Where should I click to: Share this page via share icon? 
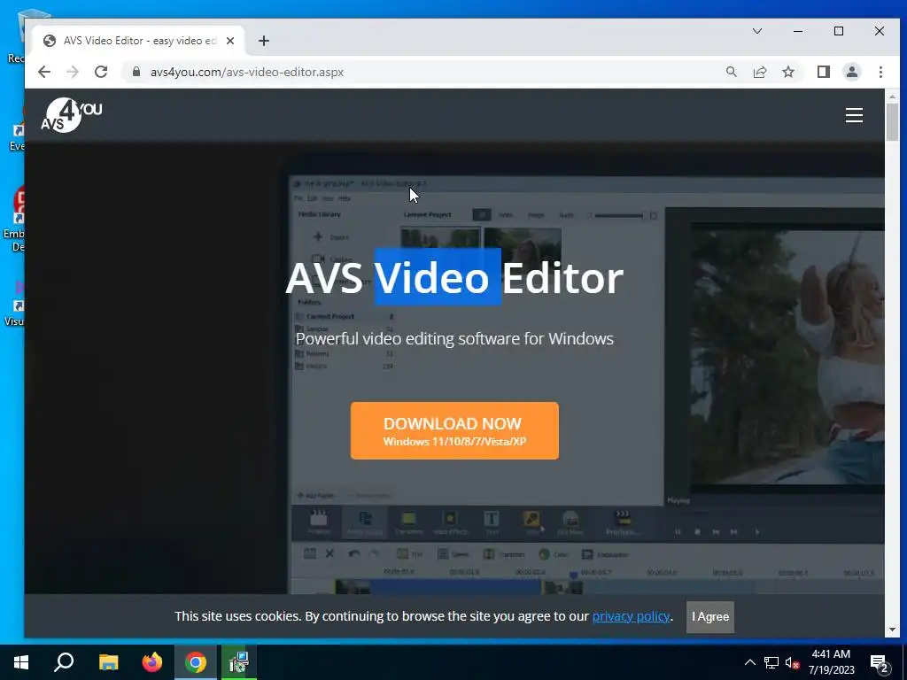pos(760,72)
